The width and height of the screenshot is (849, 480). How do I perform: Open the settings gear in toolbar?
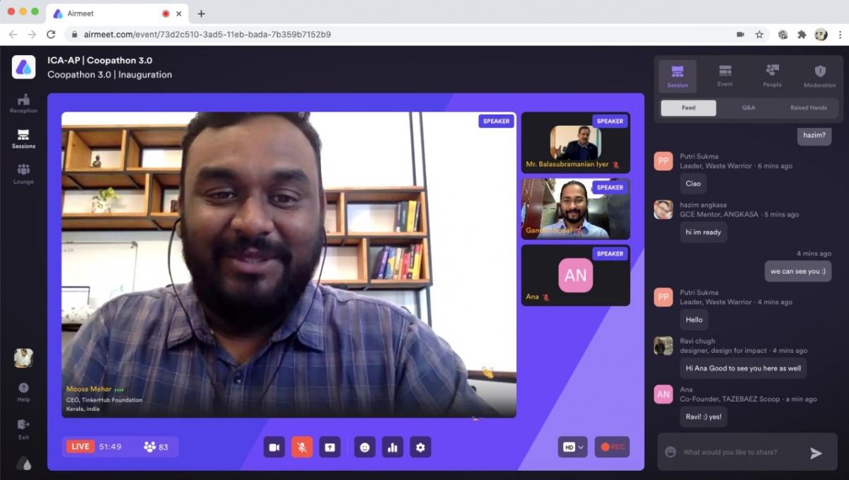pos(420,447)
